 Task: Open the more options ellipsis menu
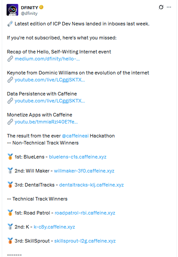click(169, 7)
